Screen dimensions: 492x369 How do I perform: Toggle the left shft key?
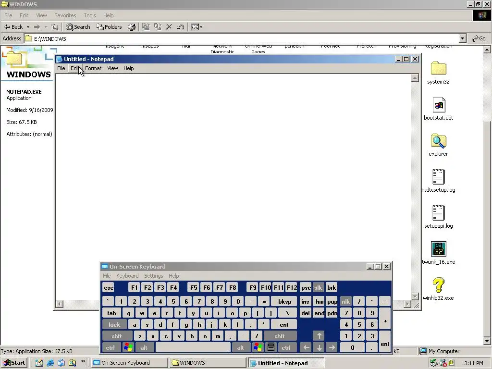click(x=117, y=336)
